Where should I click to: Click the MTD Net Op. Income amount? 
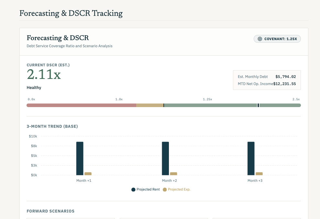(284, 84)
